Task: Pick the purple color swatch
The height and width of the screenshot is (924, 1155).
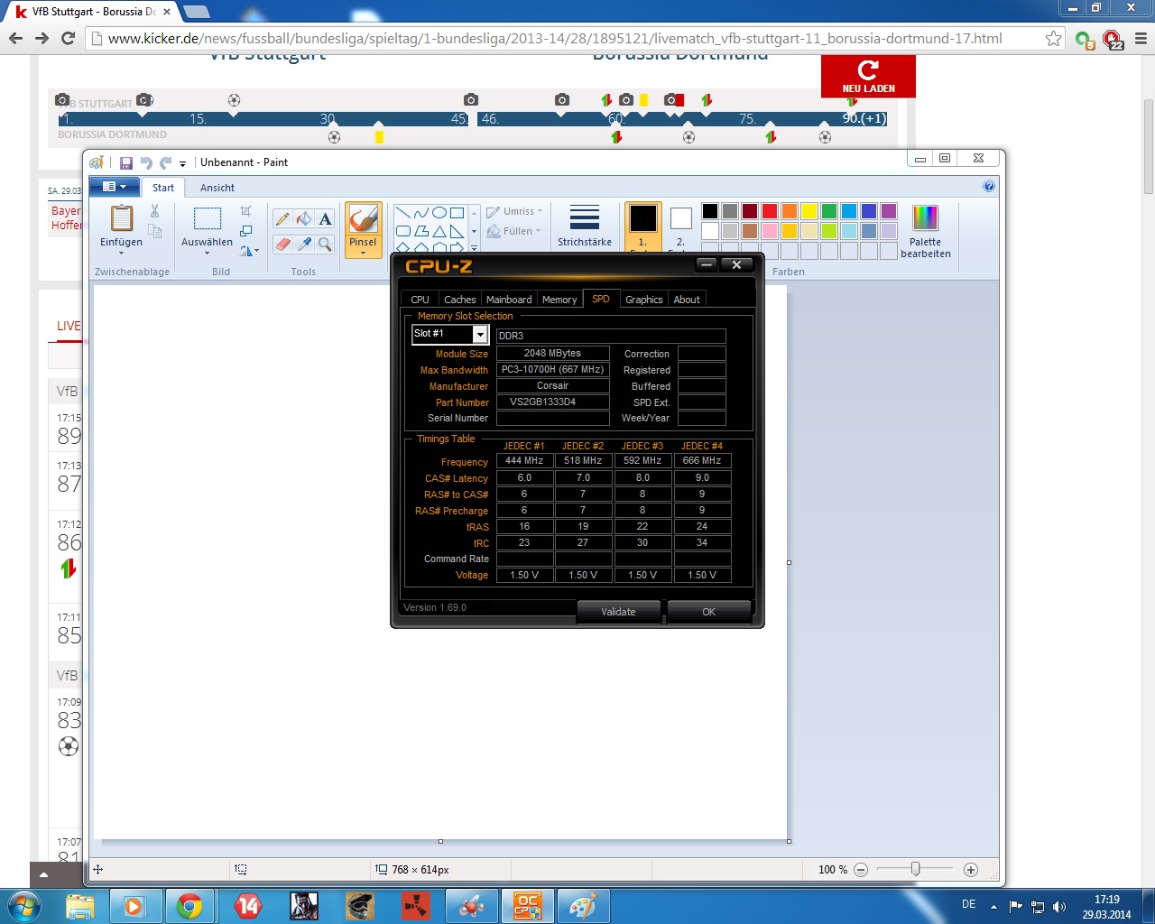Action: 889,211
